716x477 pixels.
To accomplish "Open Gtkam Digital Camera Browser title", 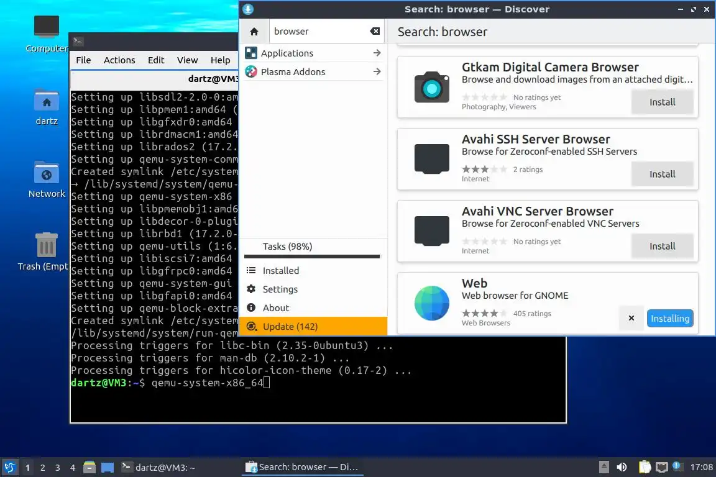I will (550, 67).
